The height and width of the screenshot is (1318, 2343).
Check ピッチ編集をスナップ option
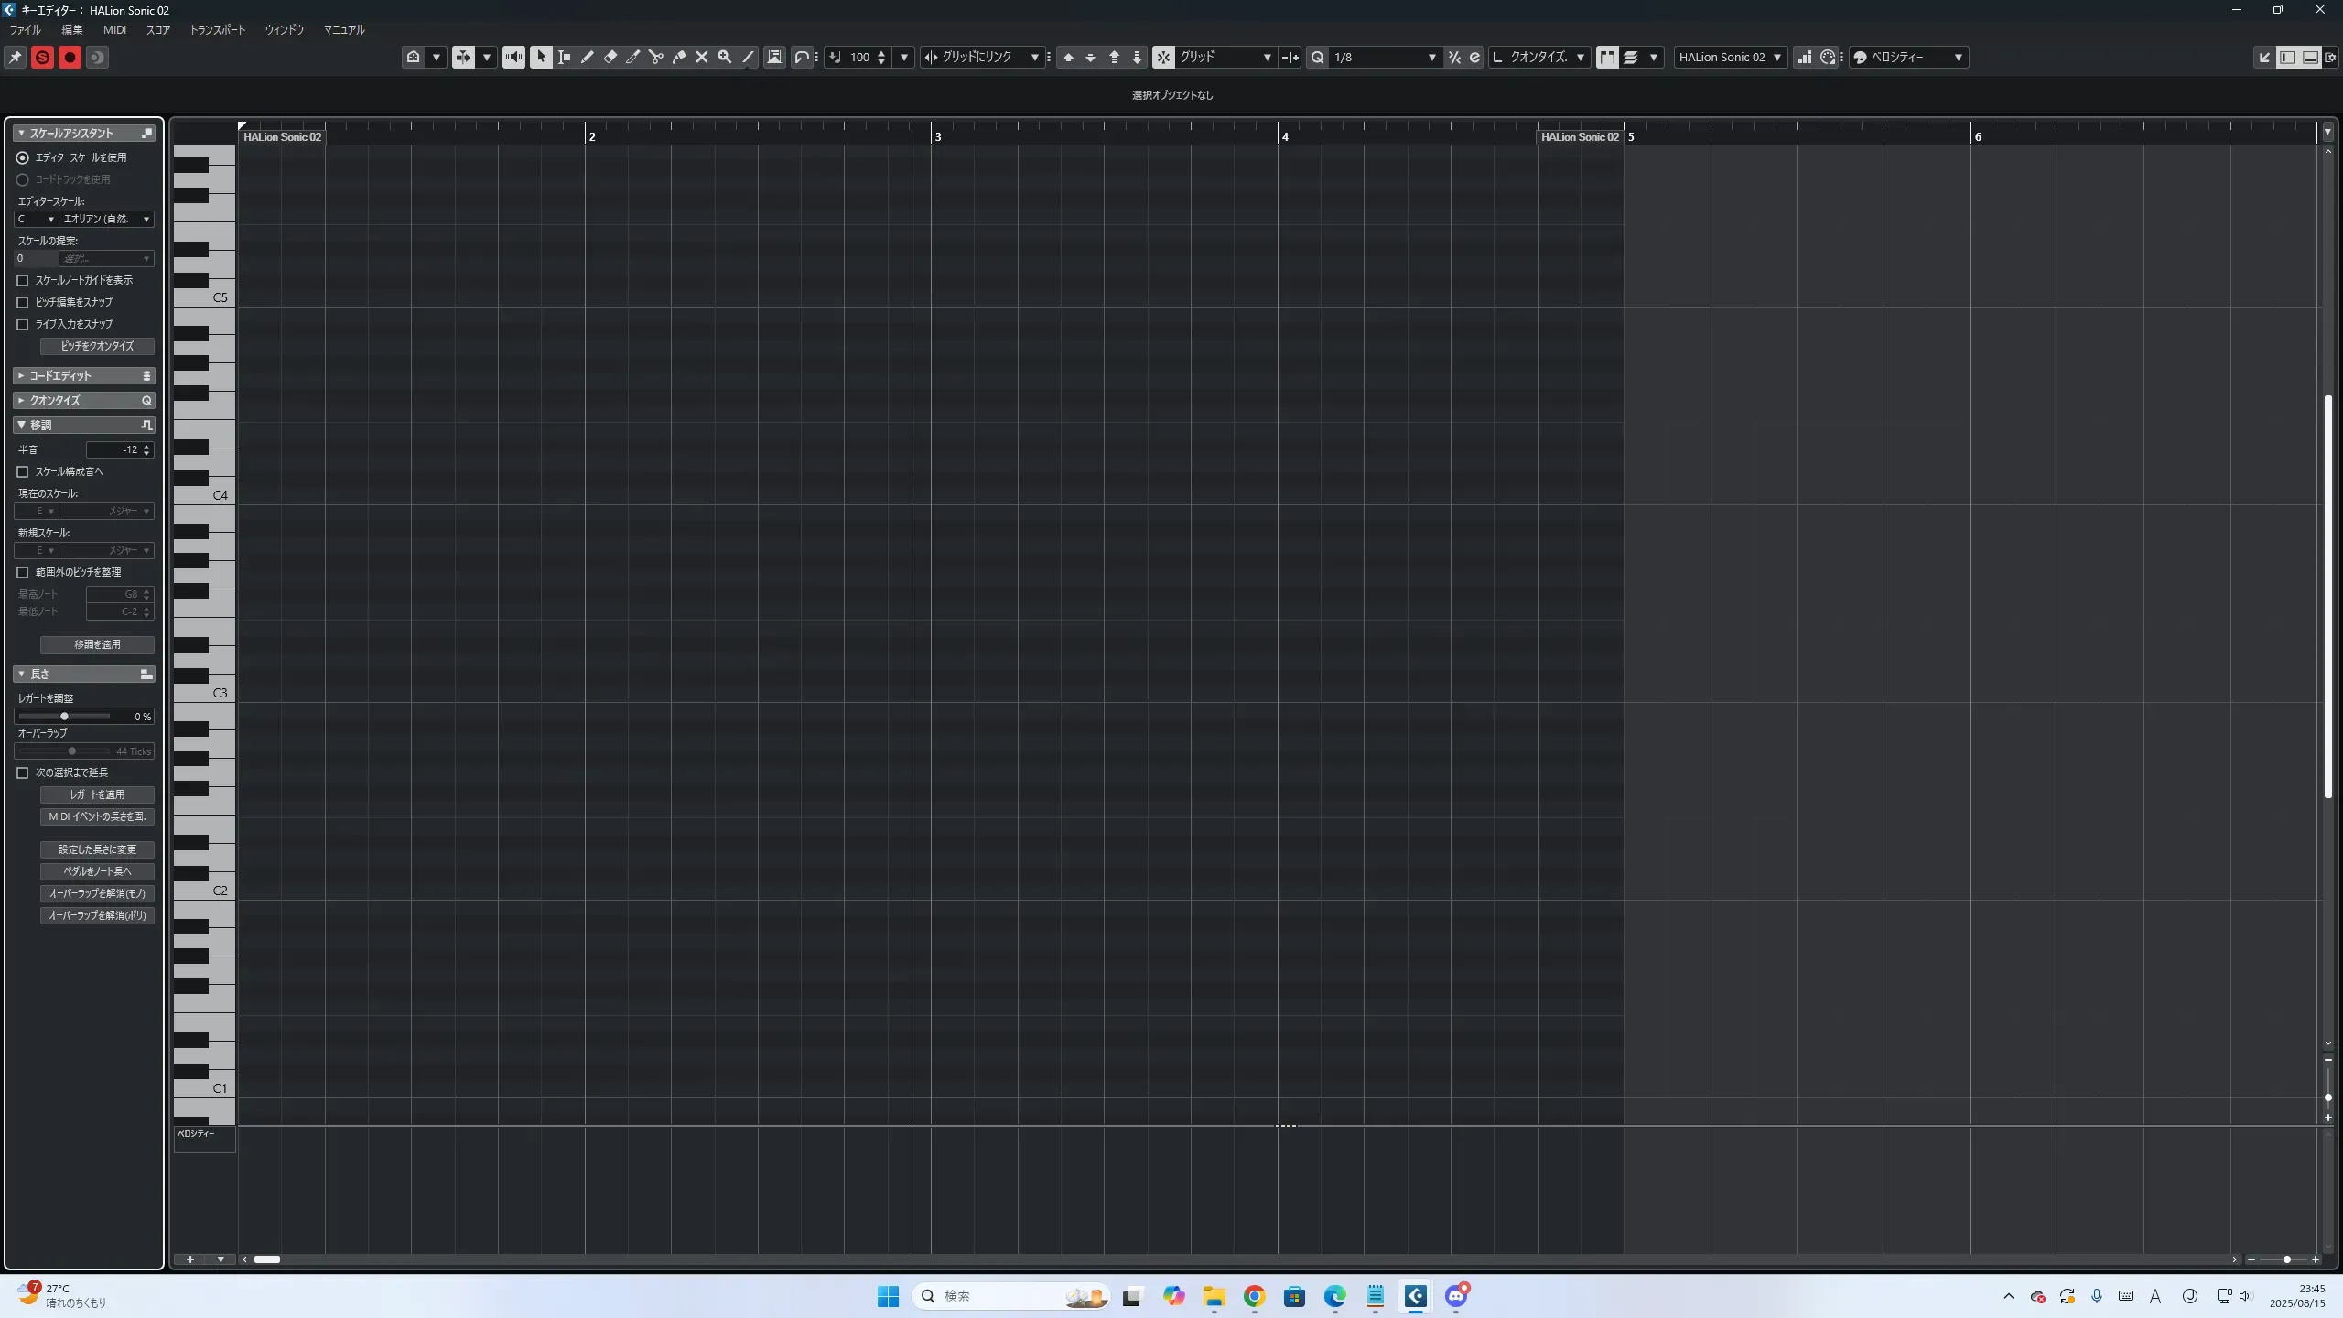coord(23,302)
